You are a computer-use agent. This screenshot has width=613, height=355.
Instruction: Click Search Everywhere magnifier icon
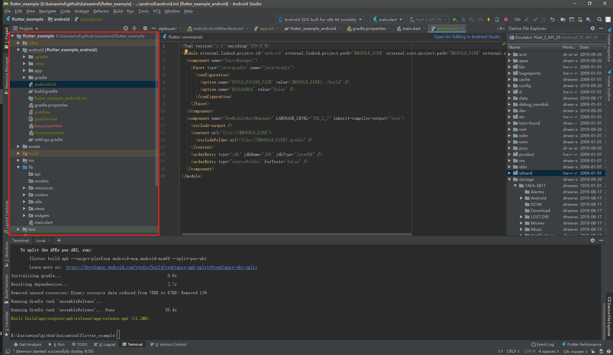pos(600,20)
